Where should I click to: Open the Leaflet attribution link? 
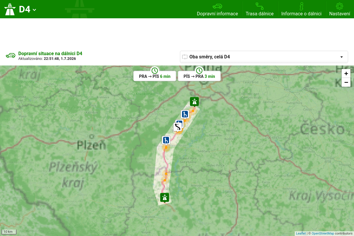(x=301, y=233)
